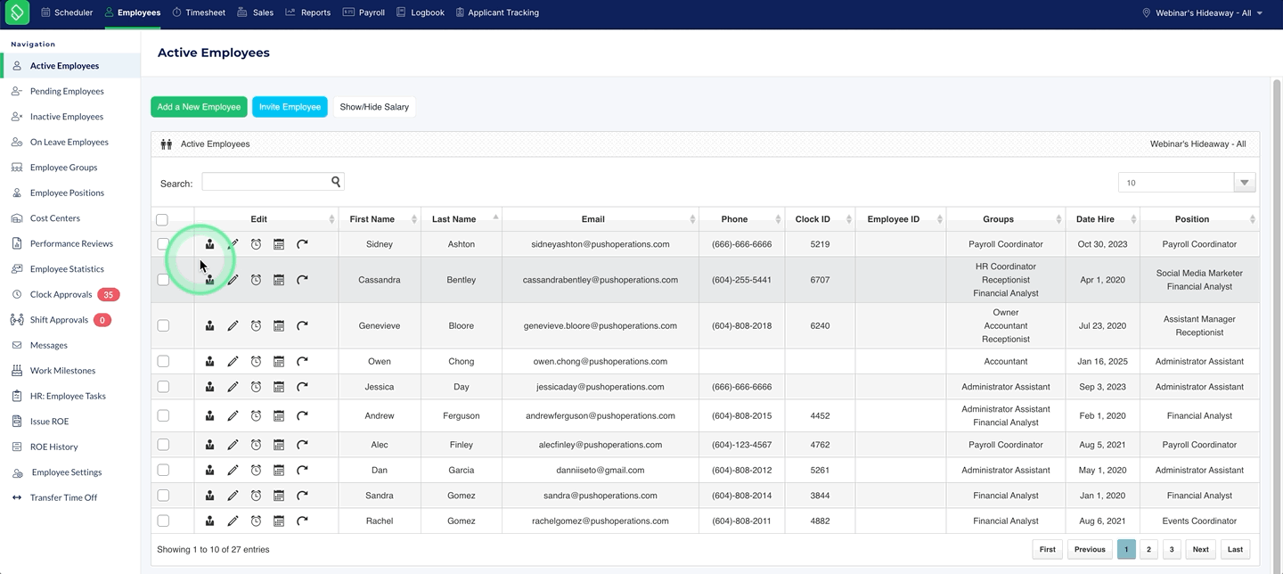The width and height of the screenshot is (1283, 574).
Task: Click the clock icon in Rachel Gomez's row
Action: (256, 521)
